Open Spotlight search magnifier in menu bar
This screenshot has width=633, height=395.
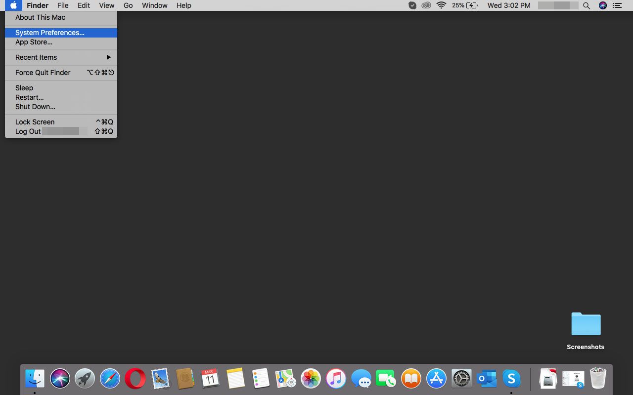(x=587, y=5)
